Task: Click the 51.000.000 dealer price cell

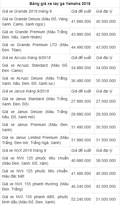Action: (106, 199)
